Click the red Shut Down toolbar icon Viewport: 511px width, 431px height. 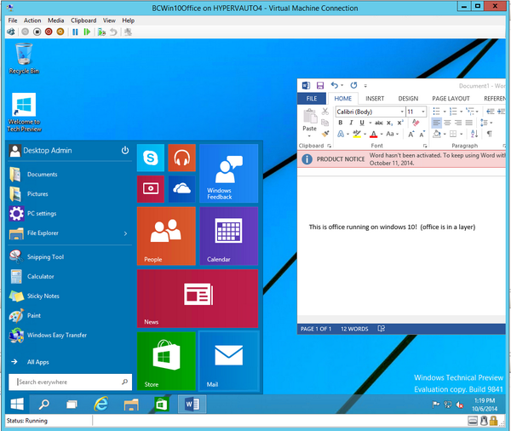(49, 32)
